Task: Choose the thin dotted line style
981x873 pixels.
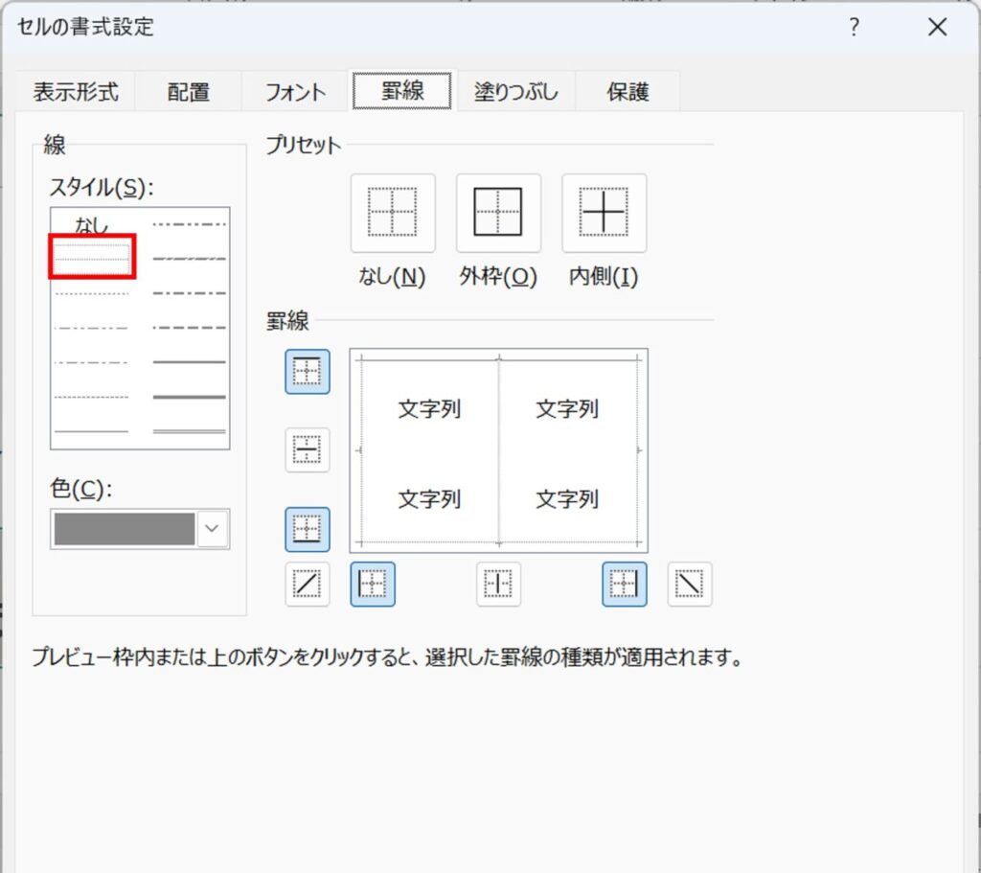Action: (91, 293)
